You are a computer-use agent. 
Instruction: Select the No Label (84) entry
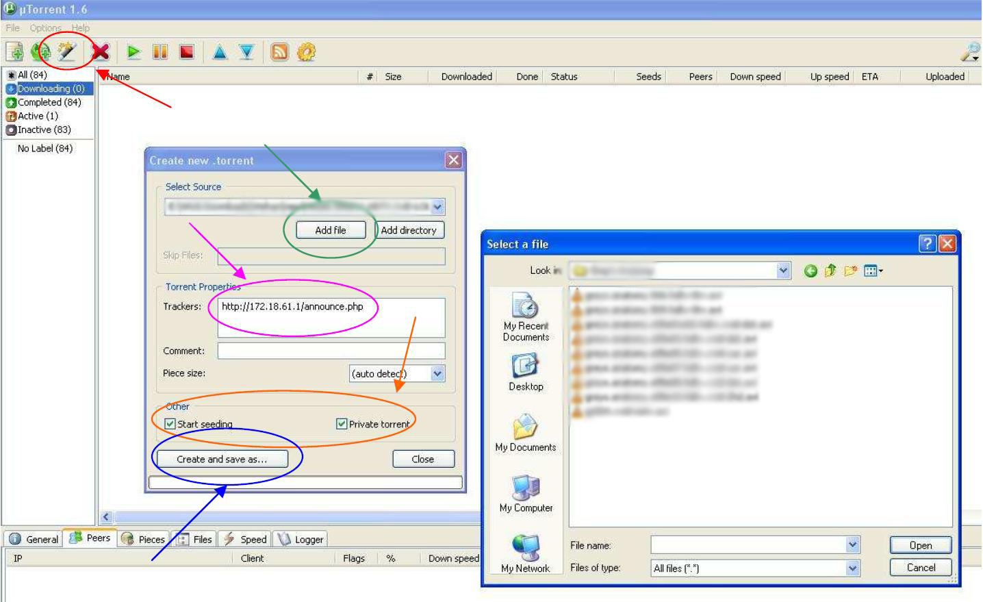tap(45, 148)
